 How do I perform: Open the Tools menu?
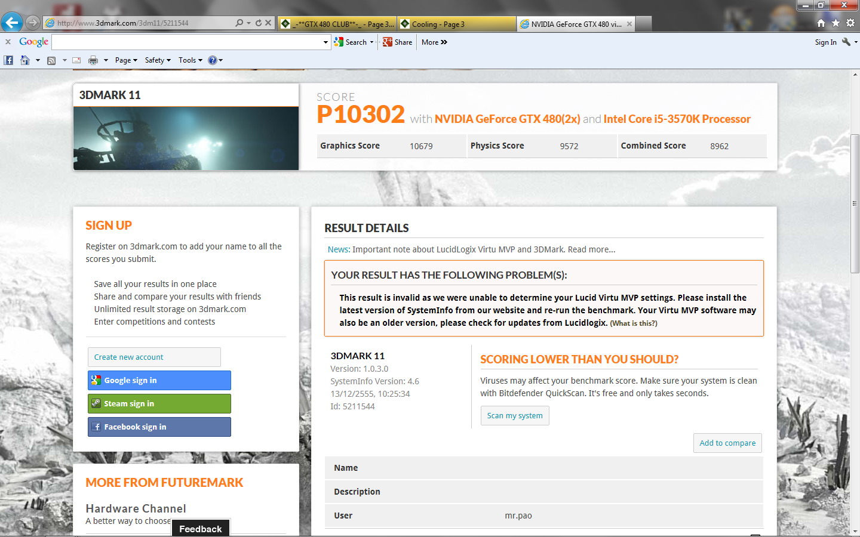tap(191, 60)
